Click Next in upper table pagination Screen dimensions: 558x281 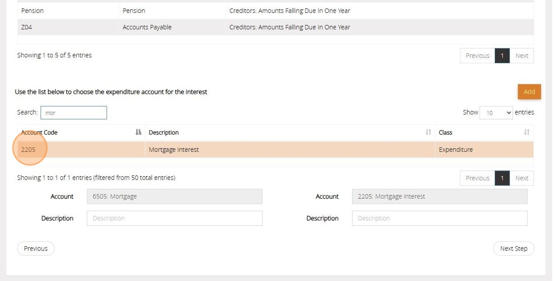click(522, 56)
